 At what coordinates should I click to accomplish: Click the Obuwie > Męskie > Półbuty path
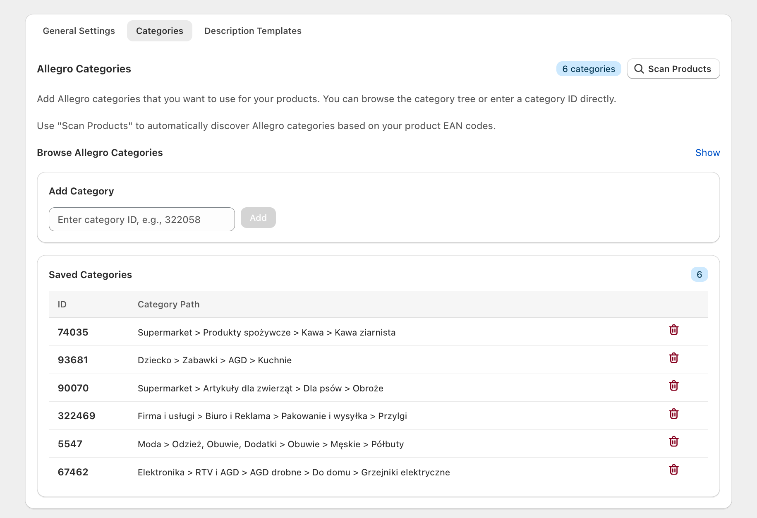coord(271,444)
